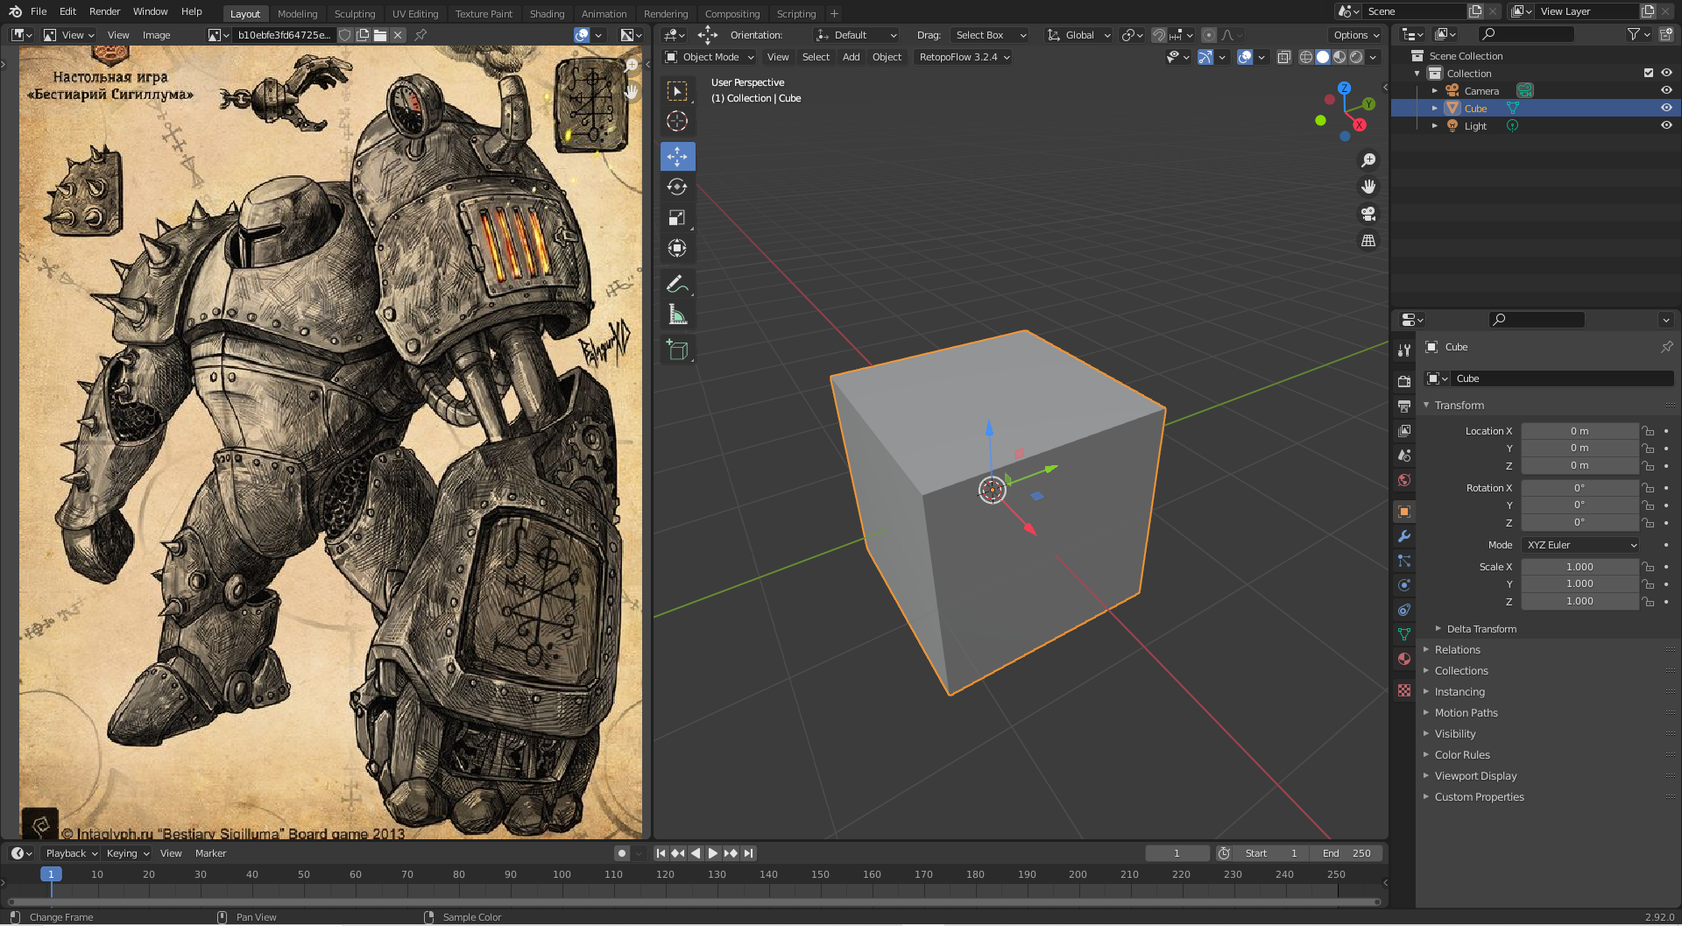
Task: Open the rotation Mode XYZ Euler dropdown
Action: click(x=1581, y=545)
